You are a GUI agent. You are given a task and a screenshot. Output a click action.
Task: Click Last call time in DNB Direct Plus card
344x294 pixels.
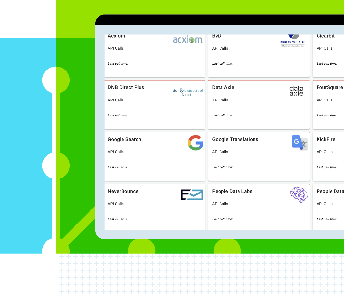pyautogui.click(x=118, y=116)
